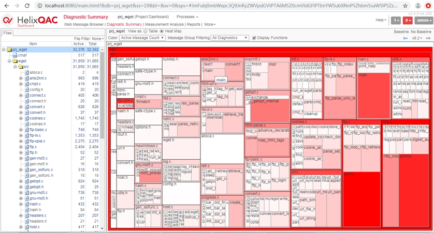Click the browser reload icon
The height and width of the screenshot is (233, 434).
pos(27,6)
